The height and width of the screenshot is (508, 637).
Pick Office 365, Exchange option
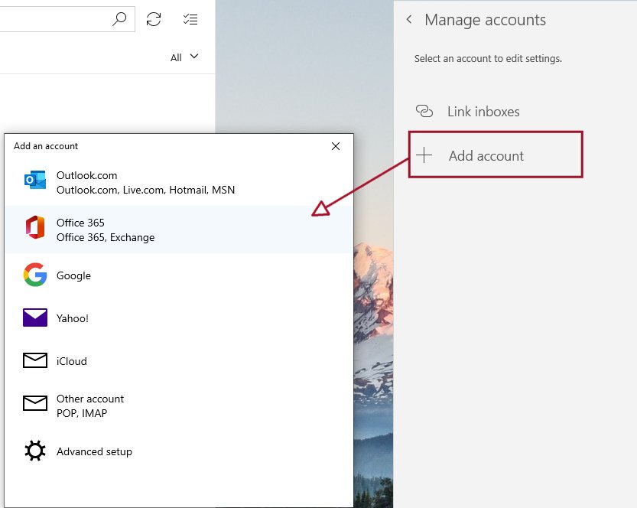pos(179,230)
